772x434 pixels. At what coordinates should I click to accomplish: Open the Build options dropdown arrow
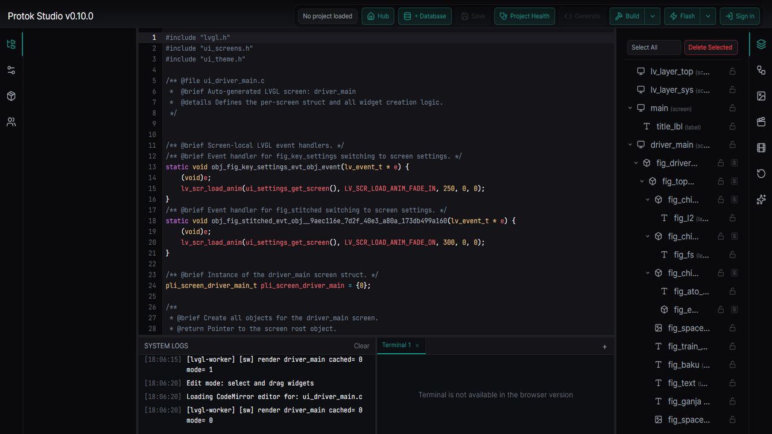[x=653, y=16]
